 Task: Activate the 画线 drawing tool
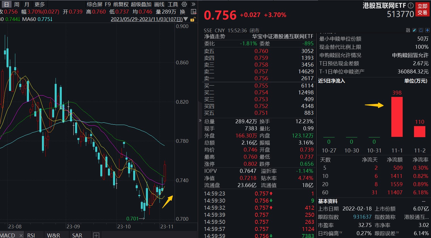[x=159, y=4]
